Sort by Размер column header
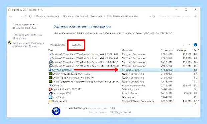This screenshot has width=207, height=124. [181, 50]
